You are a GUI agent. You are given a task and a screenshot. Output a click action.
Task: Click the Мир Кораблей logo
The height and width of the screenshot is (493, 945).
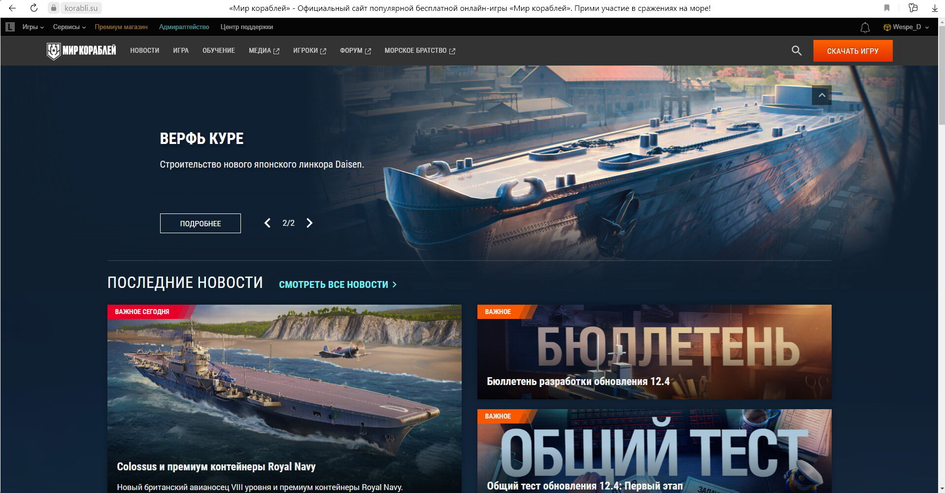pyautogui.click(x=81, y=51)
